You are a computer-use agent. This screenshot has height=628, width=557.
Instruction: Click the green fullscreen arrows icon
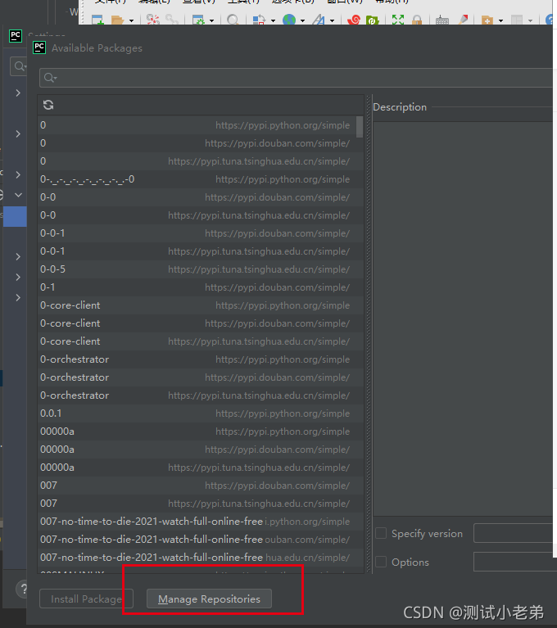(x=398, y=20)
